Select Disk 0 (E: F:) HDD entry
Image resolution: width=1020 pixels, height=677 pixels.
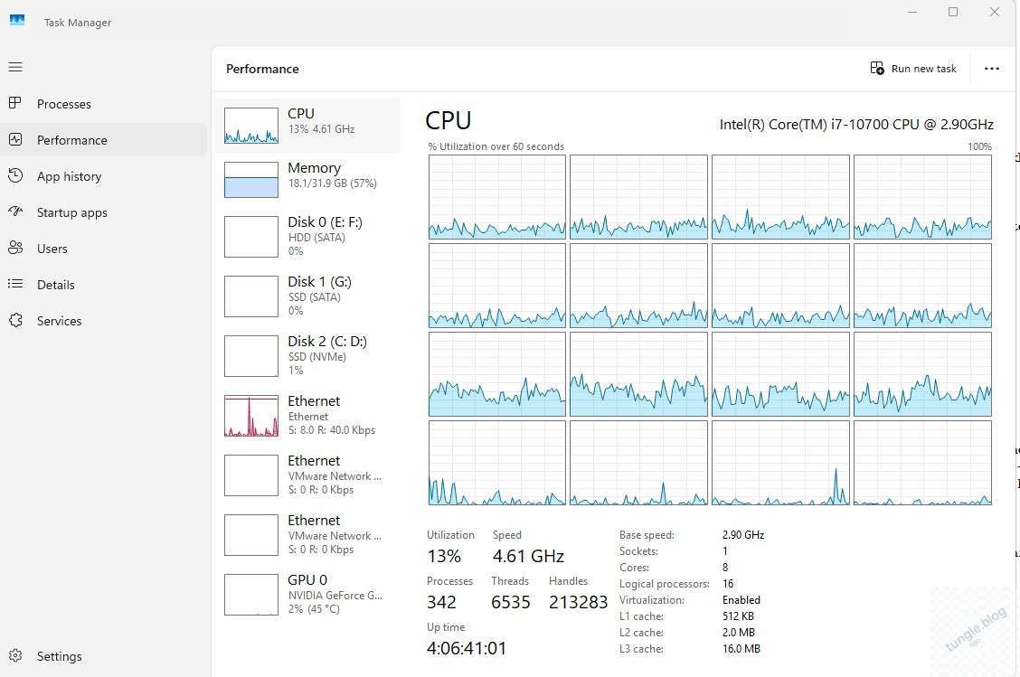tap(307, 237)
